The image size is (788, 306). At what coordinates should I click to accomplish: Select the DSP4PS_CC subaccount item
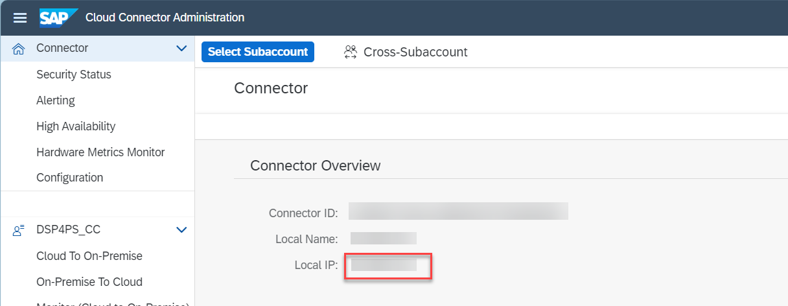point(97,230)
